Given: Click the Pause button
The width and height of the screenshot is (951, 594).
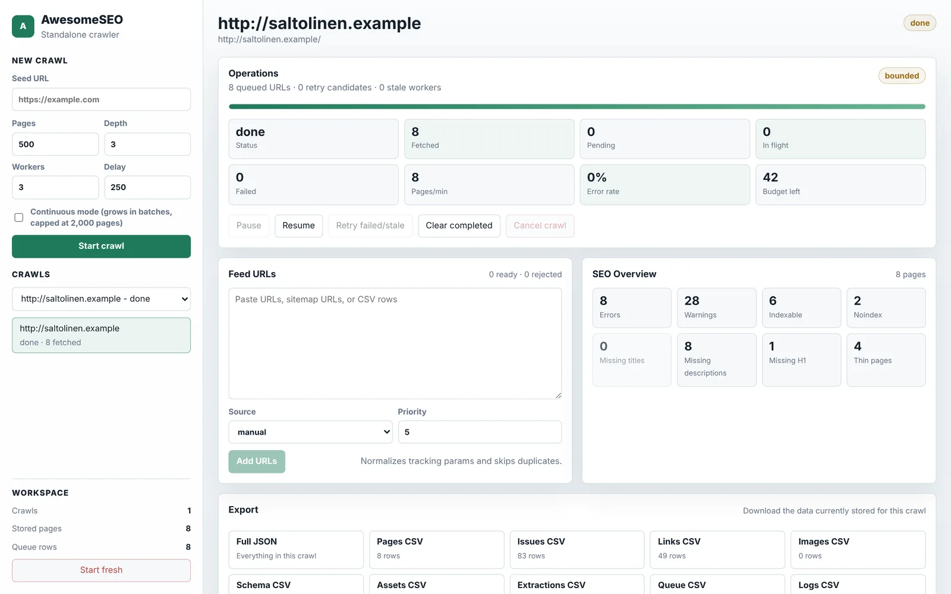Looking at the screenshot, I should coord(248,226).
